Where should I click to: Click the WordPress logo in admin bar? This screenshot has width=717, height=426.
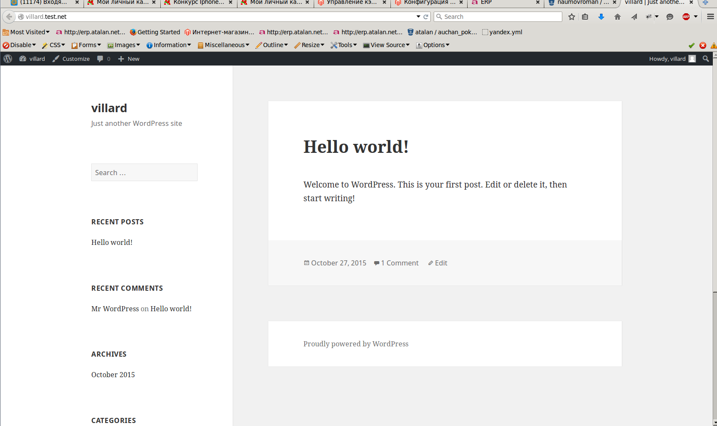tap(8, 59)
